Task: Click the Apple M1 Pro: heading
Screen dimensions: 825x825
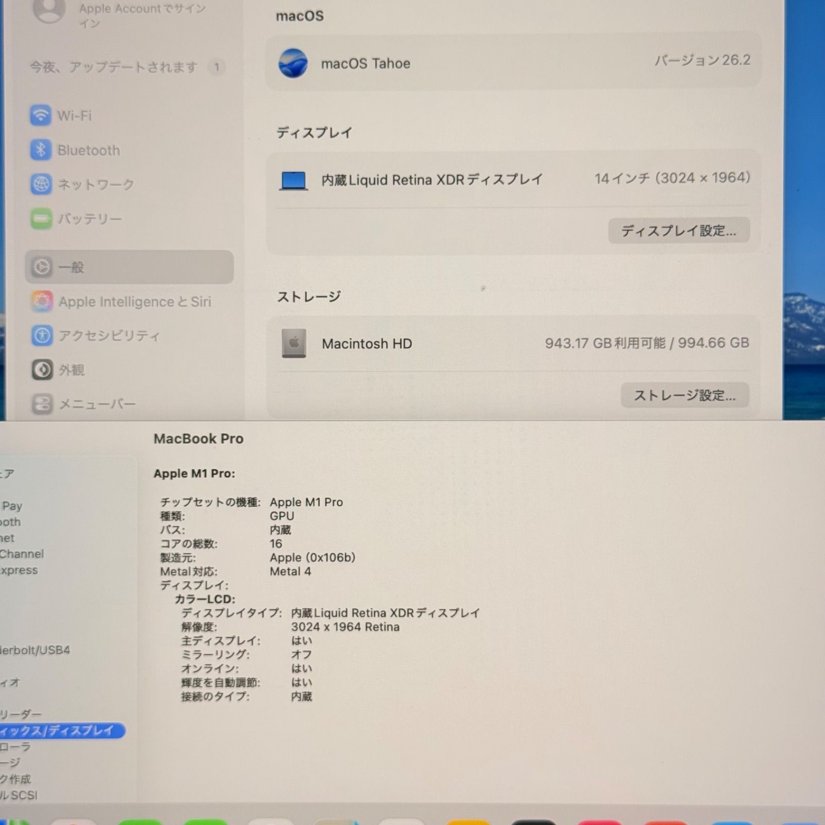Action: coord(194,473)
